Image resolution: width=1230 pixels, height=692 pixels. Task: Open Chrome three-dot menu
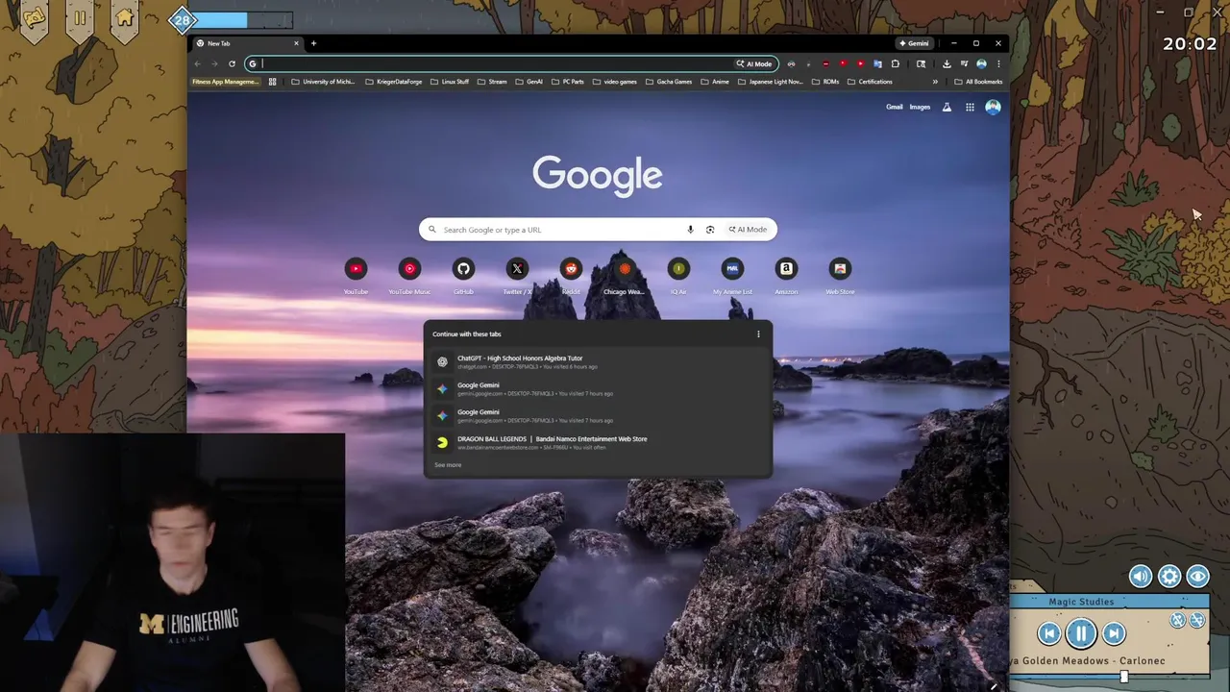[998, 63]
